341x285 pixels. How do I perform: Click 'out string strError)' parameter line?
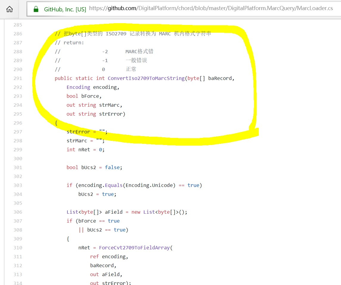tap(96, 114)
